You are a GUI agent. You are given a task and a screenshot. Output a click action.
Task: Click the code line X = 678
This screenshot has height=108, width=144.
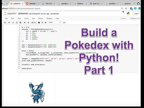pyautogui.click(x=25, y=27)
